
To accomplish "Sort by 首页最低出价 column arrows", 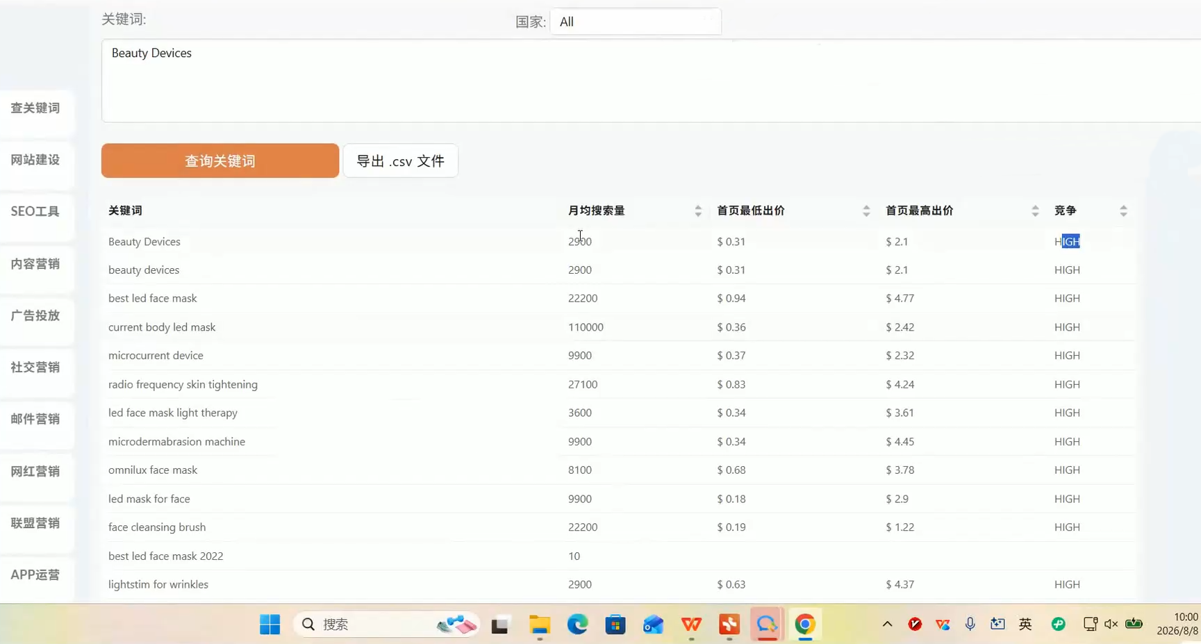I will (x=866, y=211).
